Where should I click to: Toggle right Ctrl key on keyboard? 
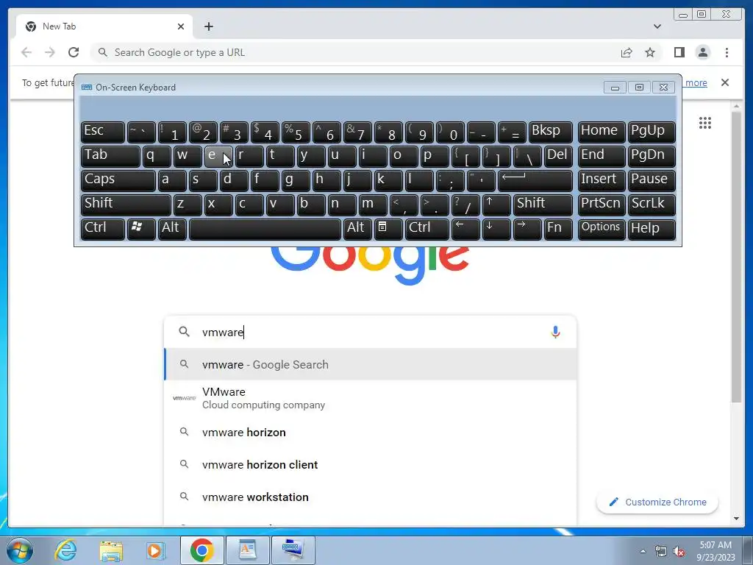tap(427, 229)
